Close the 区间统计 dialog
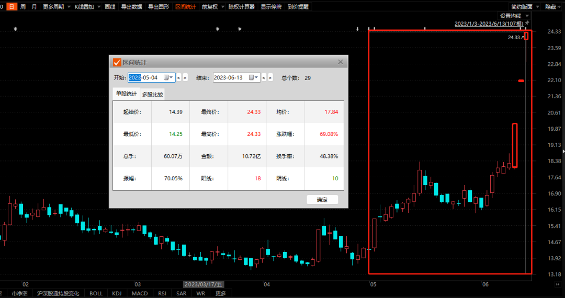The image size is (565, 298). point(341,62)
